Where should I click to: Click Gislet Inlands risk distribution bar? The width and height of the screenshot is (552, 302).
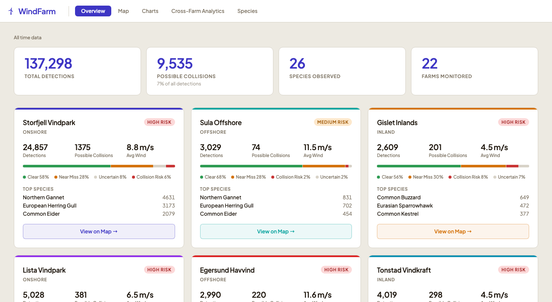[x=453, y=166]
